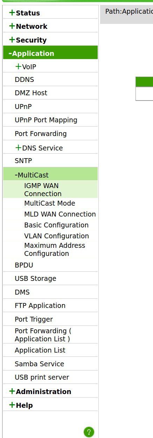Open USB print server settings

coord(42,377)
